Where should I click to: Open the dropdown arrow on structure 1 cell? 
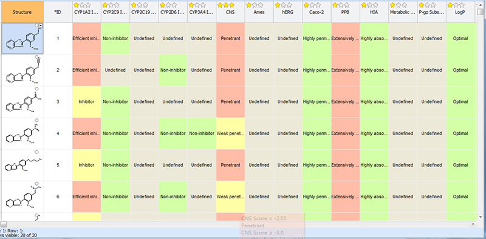(x=41, y=25)
